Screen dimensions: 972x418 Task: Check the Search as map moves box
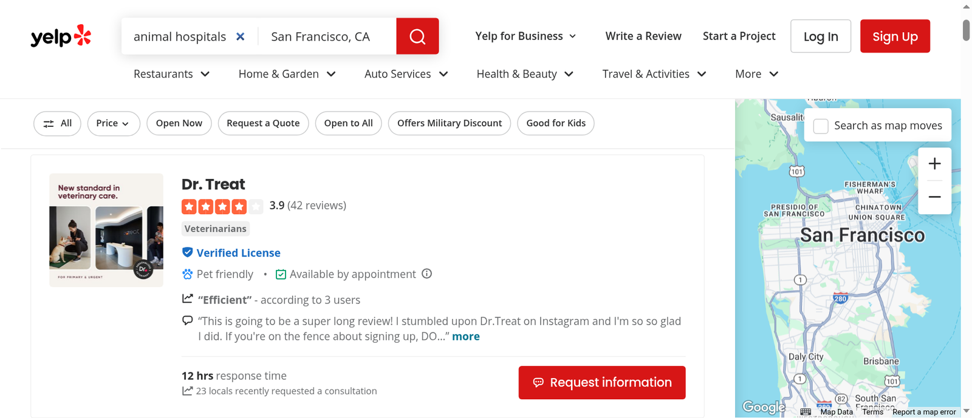(x=821, y=126)
